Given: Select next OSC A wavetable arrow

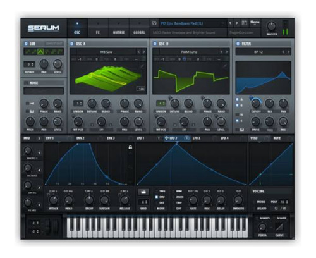Looking at the screenshot, I should point(144,52).
